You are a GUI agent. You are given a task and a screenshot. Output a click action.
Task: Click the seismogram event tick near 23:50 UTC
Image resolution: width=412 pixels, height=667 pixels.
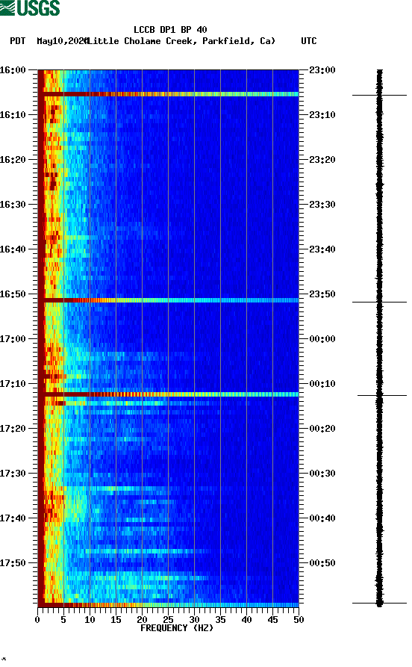[x=379, y=302]
